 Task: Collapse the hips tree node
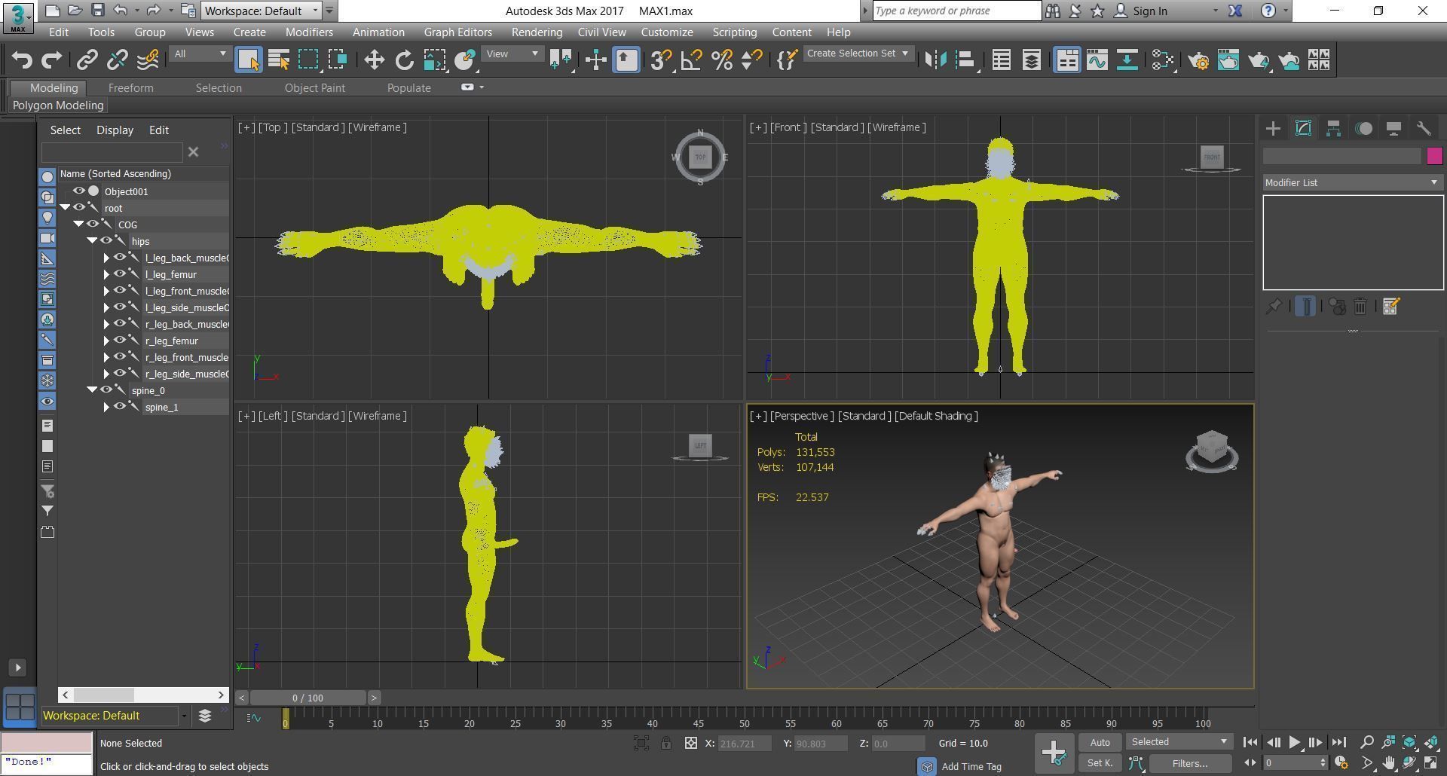[x=92, y=240]
